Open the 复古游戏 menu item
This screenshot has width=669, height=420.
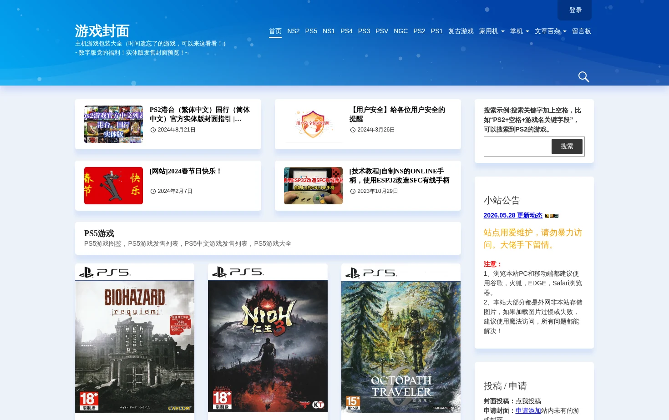pos(461,31)
